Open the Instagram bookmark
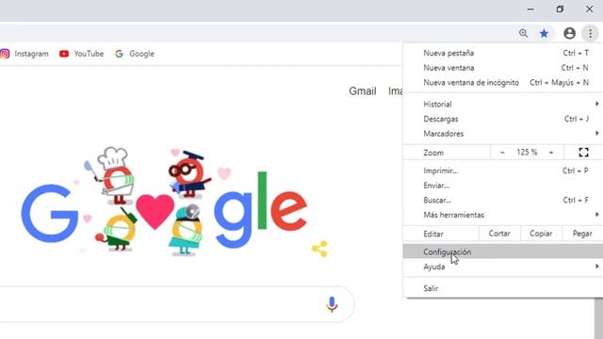The image size is (603, 339). point(24,54)
